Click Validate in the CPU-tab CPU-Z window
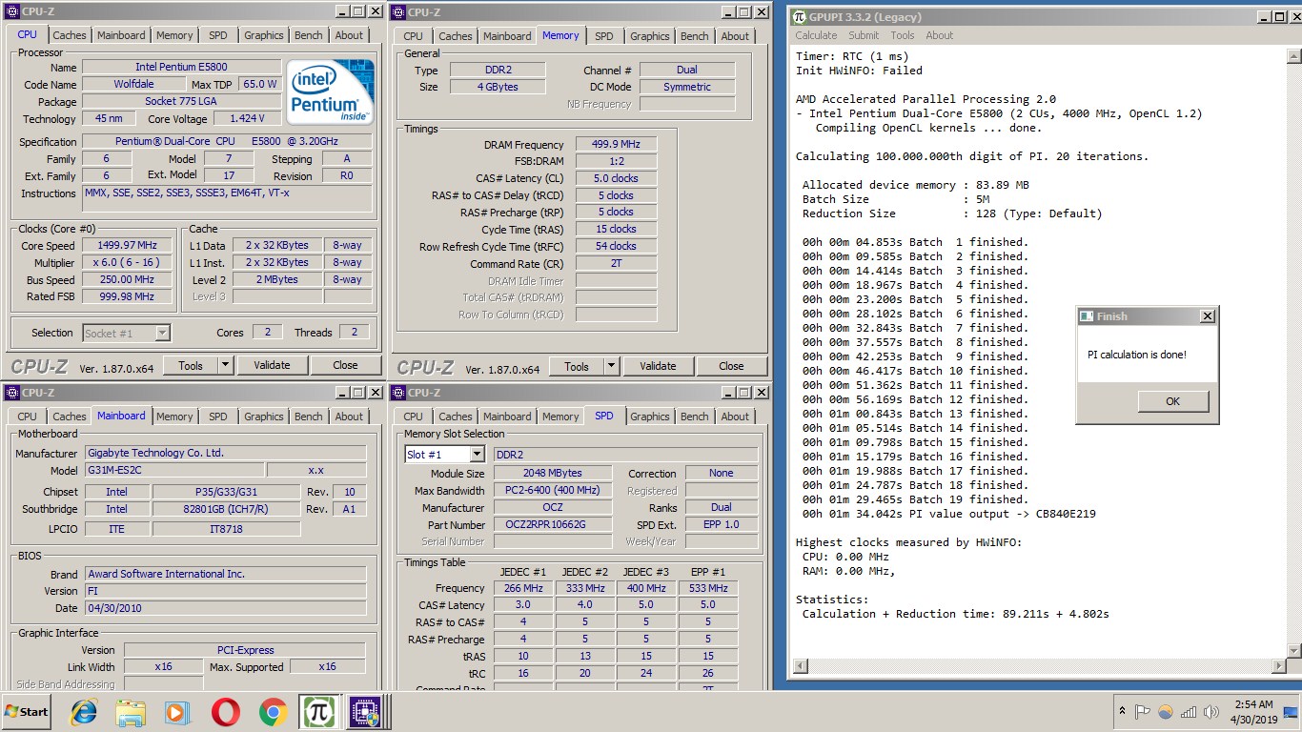1302x732 pixels. (271, 365)
